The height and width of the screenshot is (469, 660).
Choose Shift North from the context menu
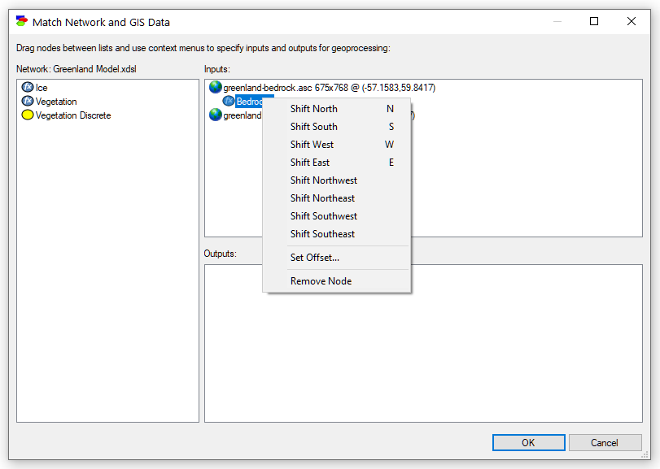[337, 109]
